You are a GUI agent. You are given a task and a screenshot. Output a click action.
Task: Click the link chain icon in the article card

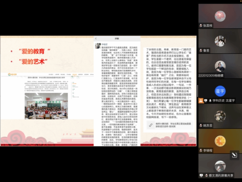pyautogui.click(x=150, y=125)
